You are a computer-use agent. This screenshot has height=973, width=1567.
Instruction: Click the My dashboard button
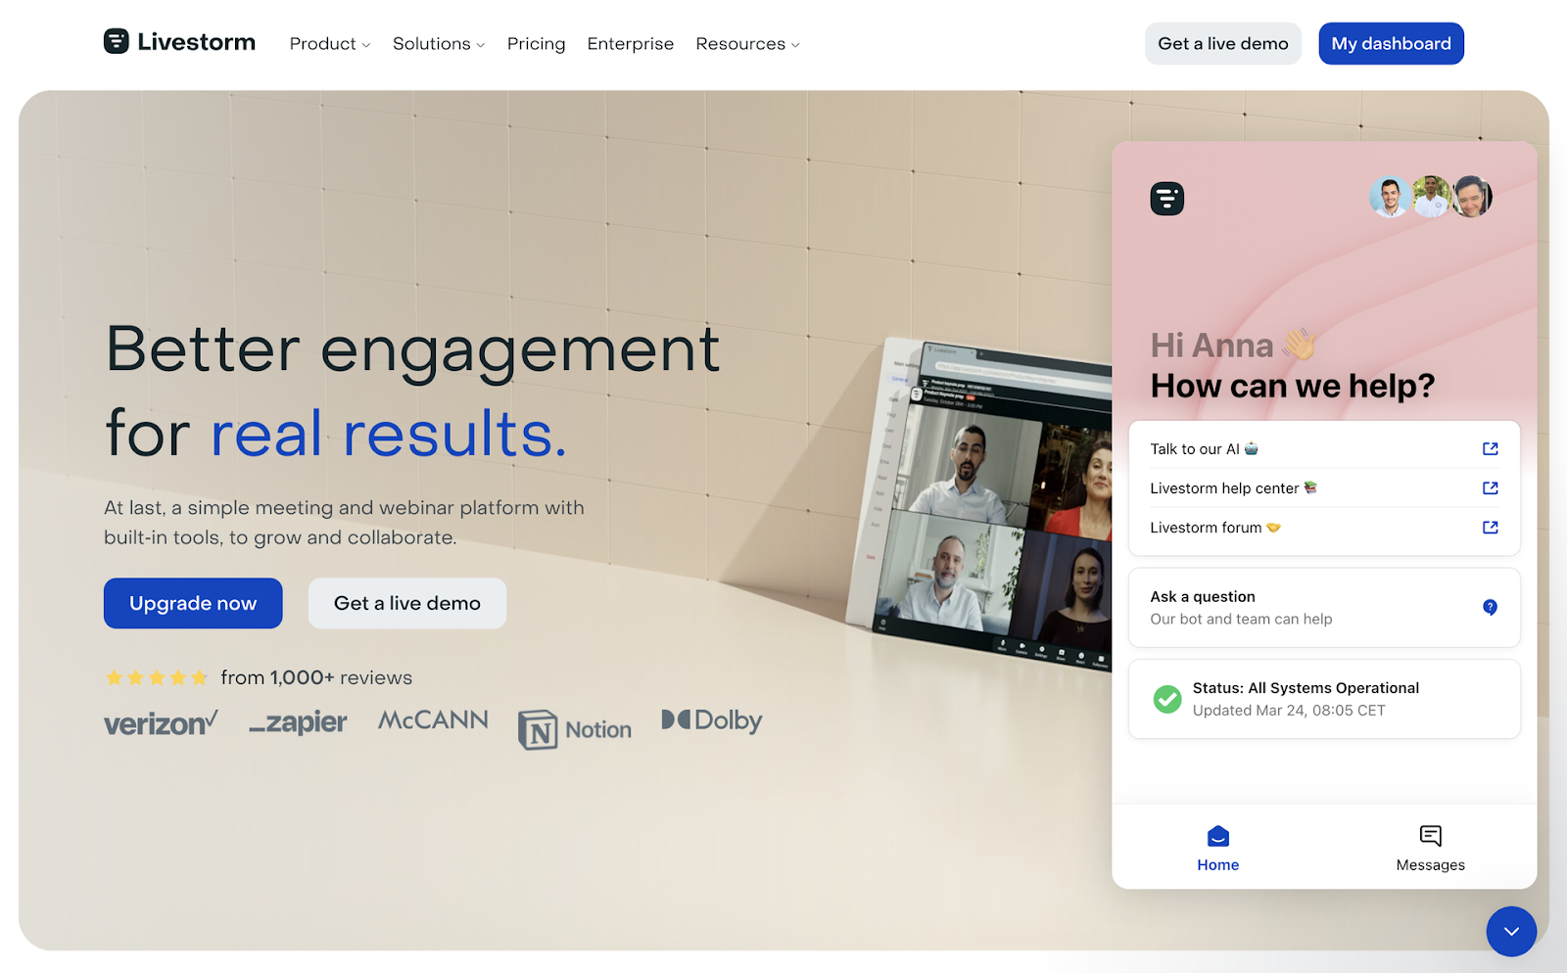click(x=1391, y=43)
